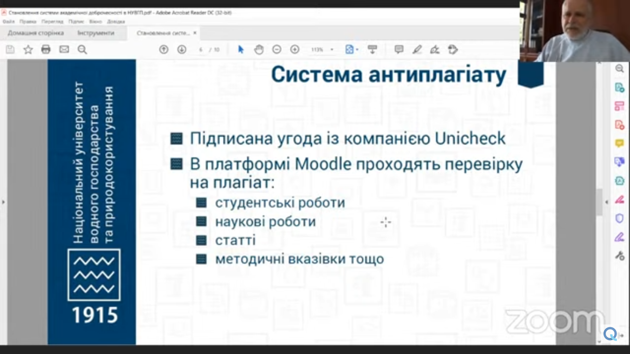Screen dimensions: 630x354
Task: Open the fit page options dropdown
Action: coord(351,50)
